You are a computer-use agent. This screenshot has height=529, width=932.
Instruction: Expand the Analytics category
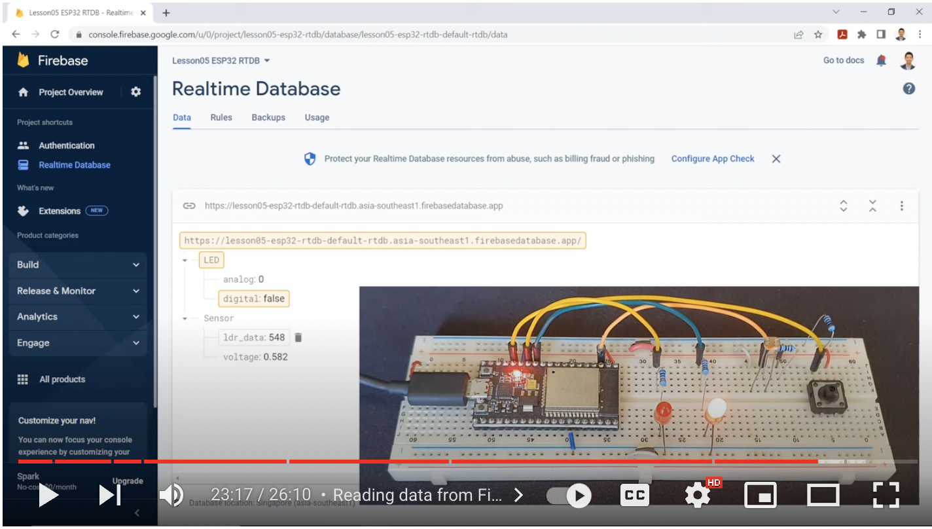pos(78,317)
